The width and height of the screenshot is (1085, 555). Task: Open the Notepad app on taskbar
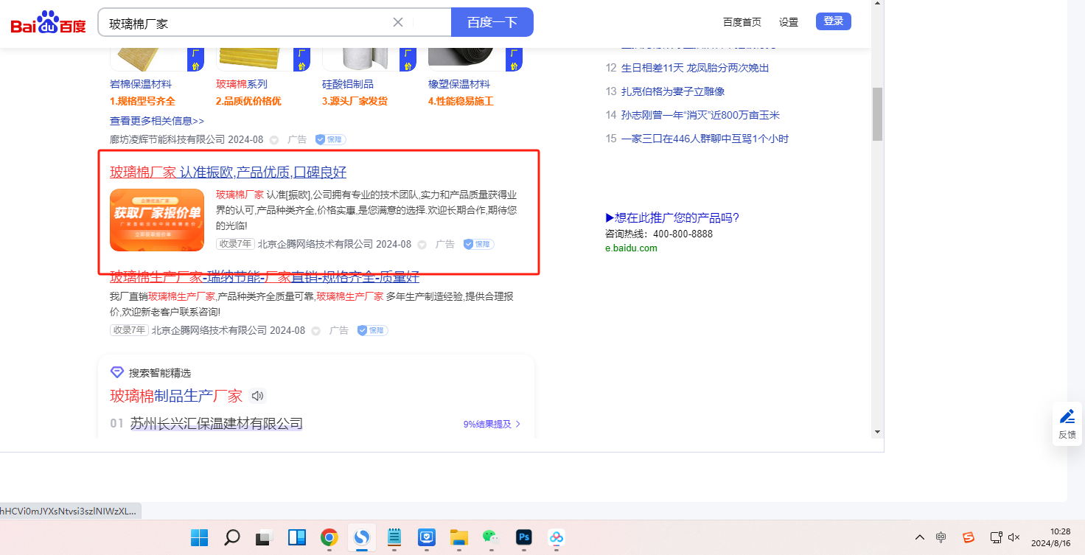point(394,537)
